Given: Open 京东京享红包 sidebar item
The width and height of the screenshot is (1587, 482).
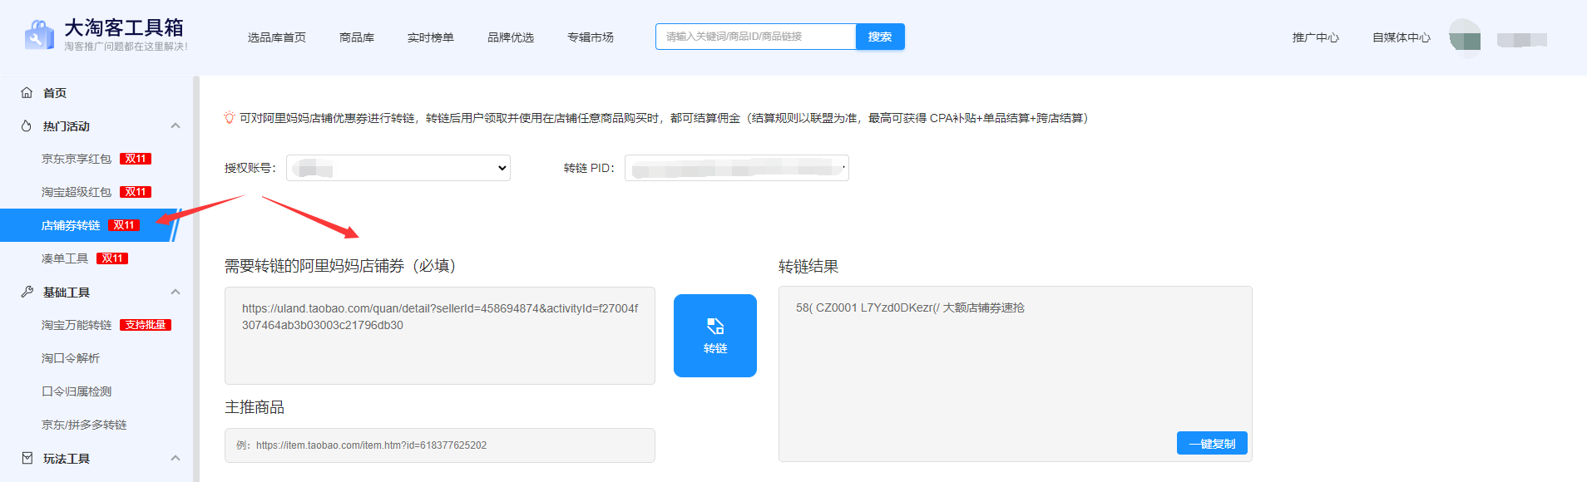Looking at the screenshot, I should point(77,159).
